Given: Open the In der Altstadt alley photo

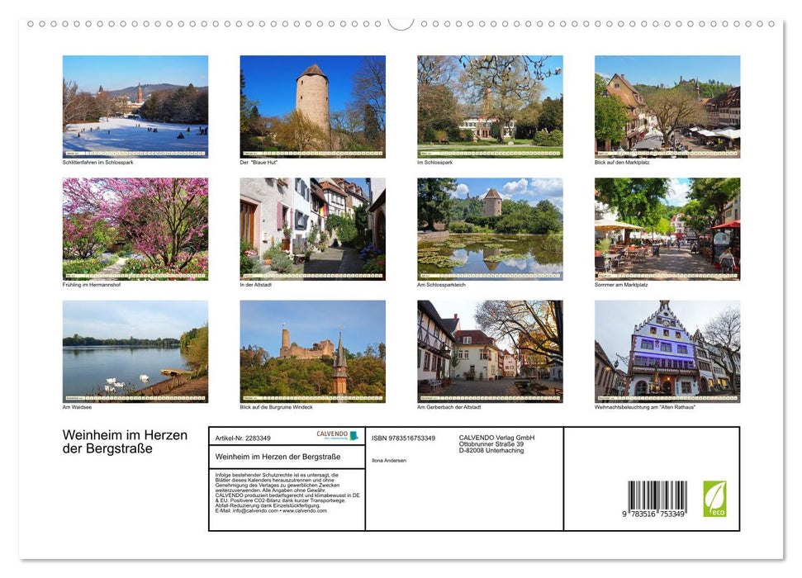Looking at the screenshot, I should 312,229.
